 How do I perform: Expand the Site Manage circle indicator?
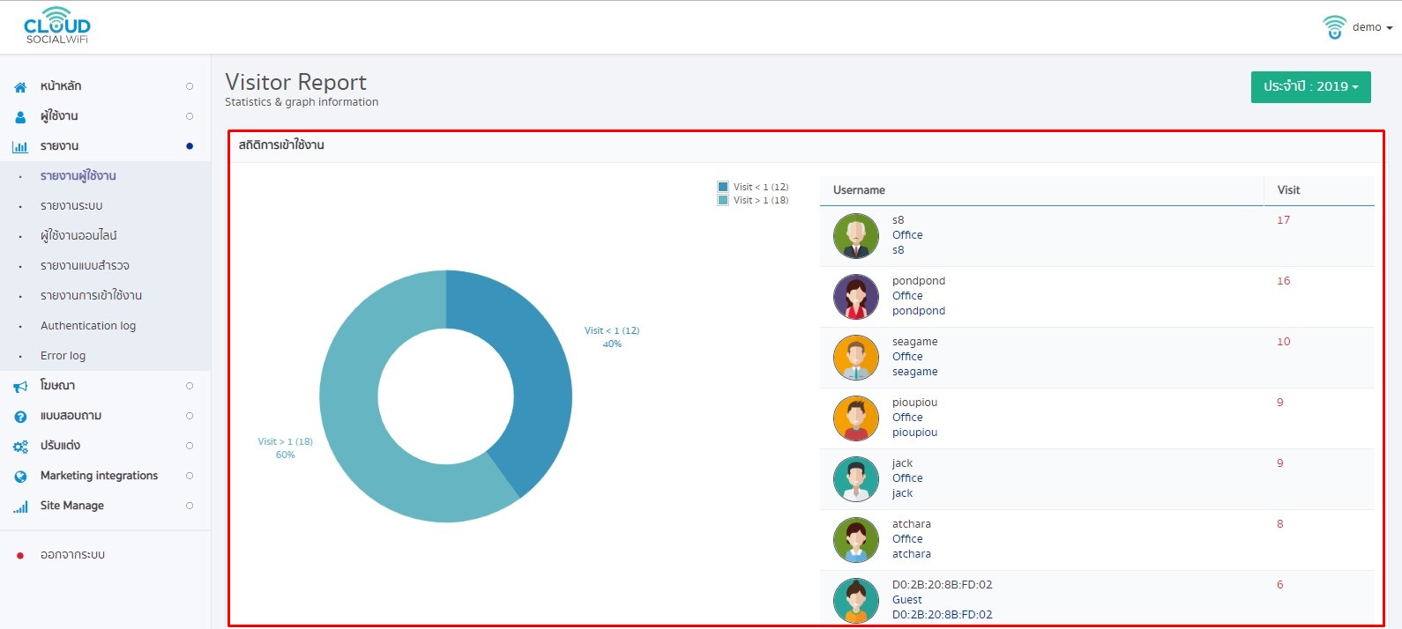click(190, 506)
